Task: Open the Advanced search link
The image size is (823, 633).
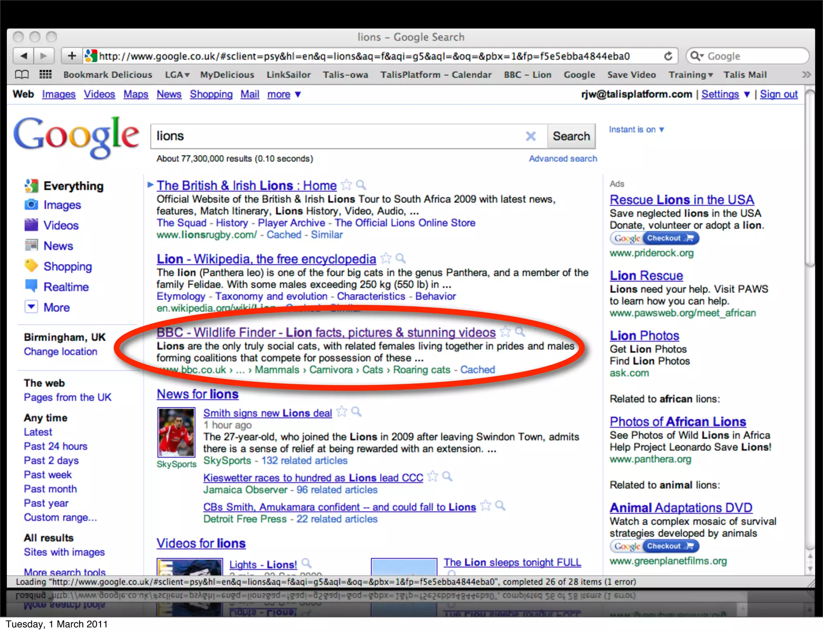Action: pyautogui.click(x=563, y=159)
